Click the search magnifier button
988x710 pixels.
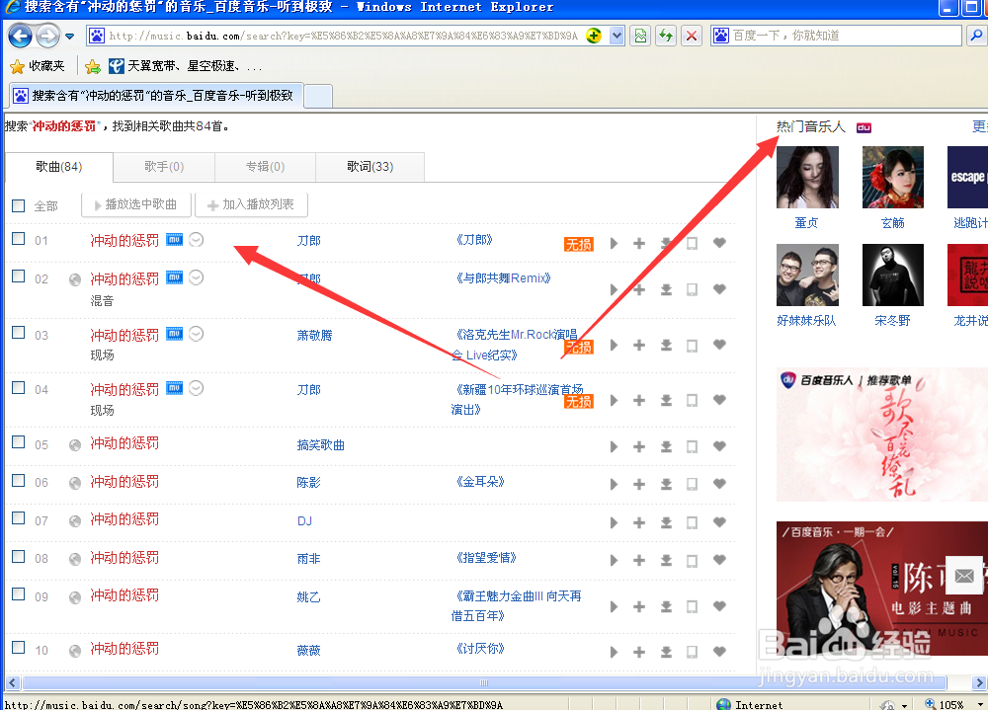click(x=976, y=36)
